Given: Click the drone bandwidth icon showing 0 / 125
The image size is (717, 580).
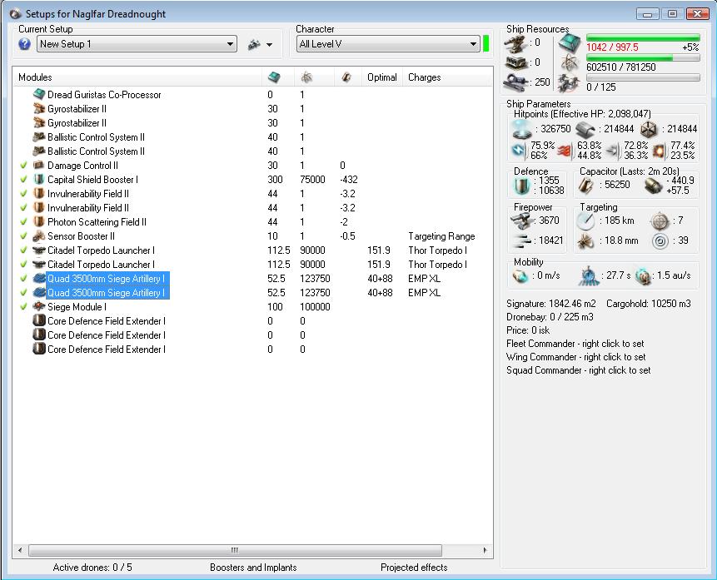Looking at the screenshot, I should tap(570, 84).
